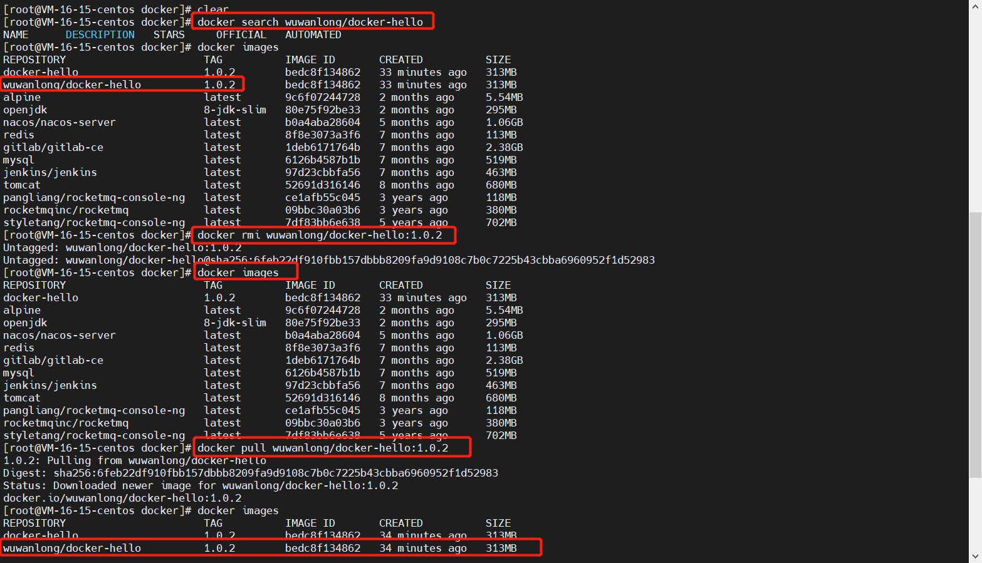Click the 'docker images' command right after the Untagged lines

[x=238, y=272]
